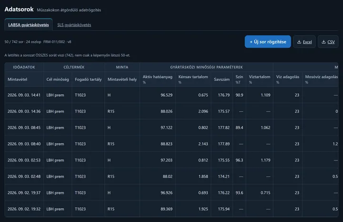Click the Kénsav tartalom column header

(x=193, y=80)
